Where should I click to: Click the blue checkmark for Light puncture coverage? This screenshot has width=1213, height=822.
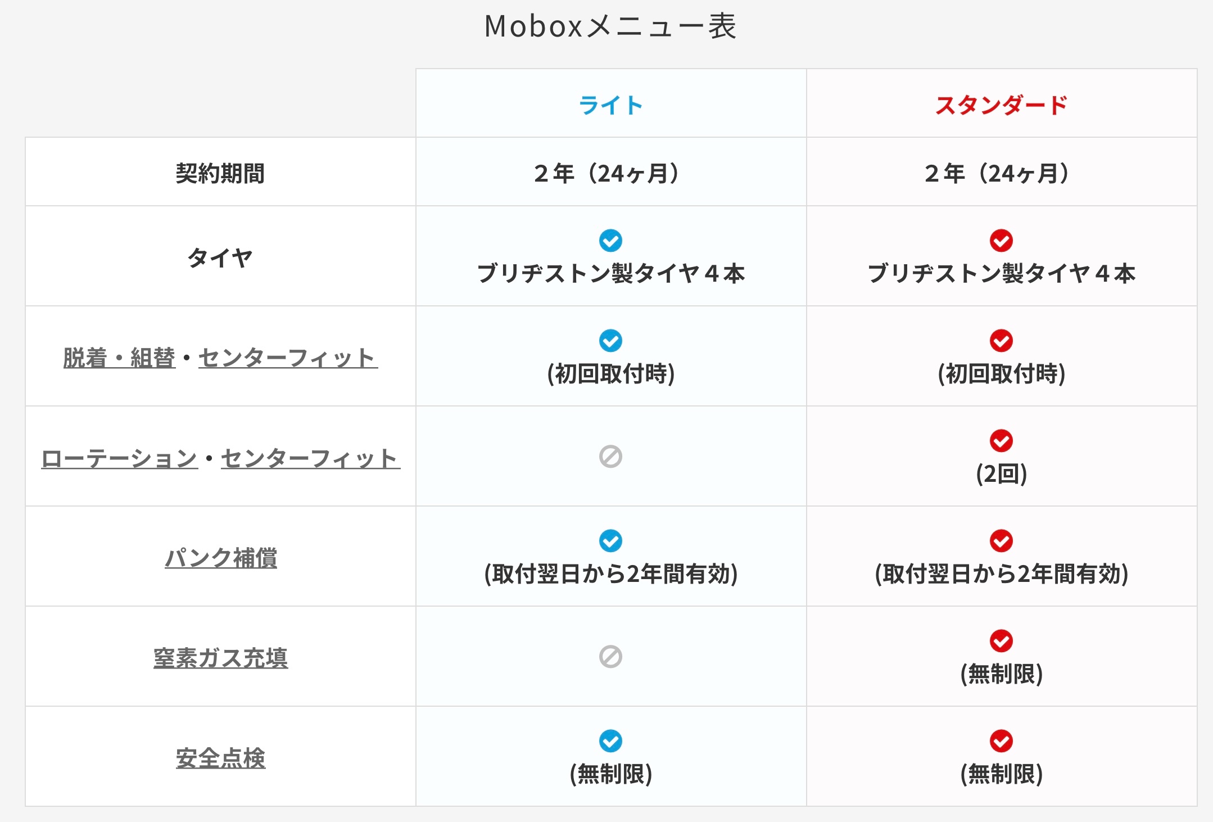[610, 541]
